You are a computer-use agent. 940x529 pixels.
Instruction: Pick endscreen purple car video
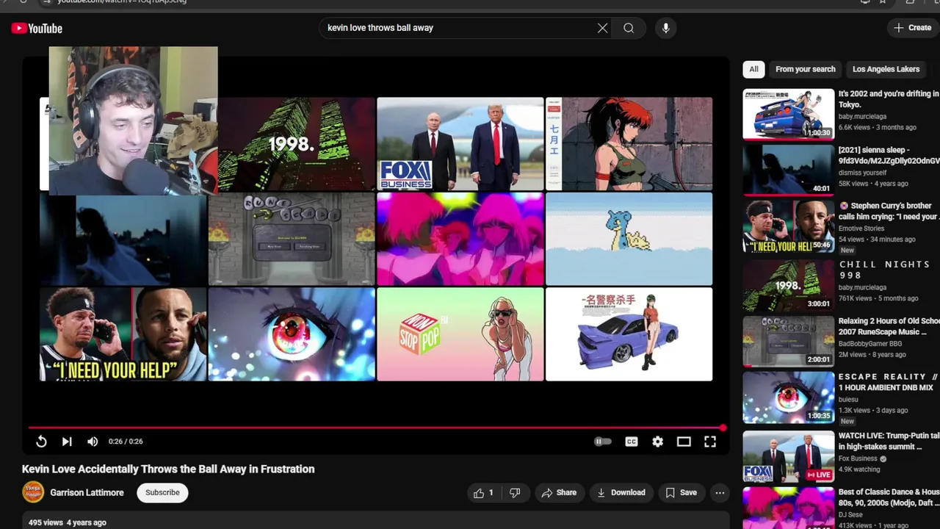pyautogui.click(x=629, y=334)
